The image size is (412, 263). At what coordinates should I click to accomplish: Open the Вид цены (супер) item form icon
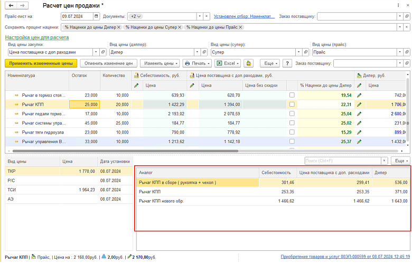(x=306, y=52)
